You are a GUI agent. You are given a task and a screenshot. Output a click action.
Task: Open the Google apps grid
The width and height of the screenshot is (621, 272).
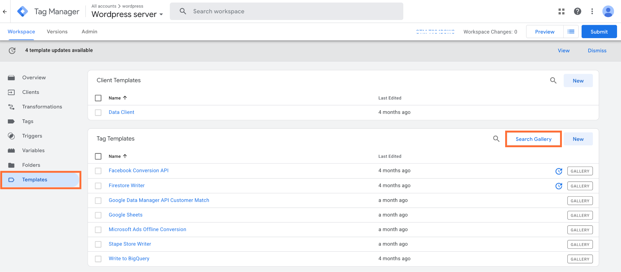tap(562, 12)
